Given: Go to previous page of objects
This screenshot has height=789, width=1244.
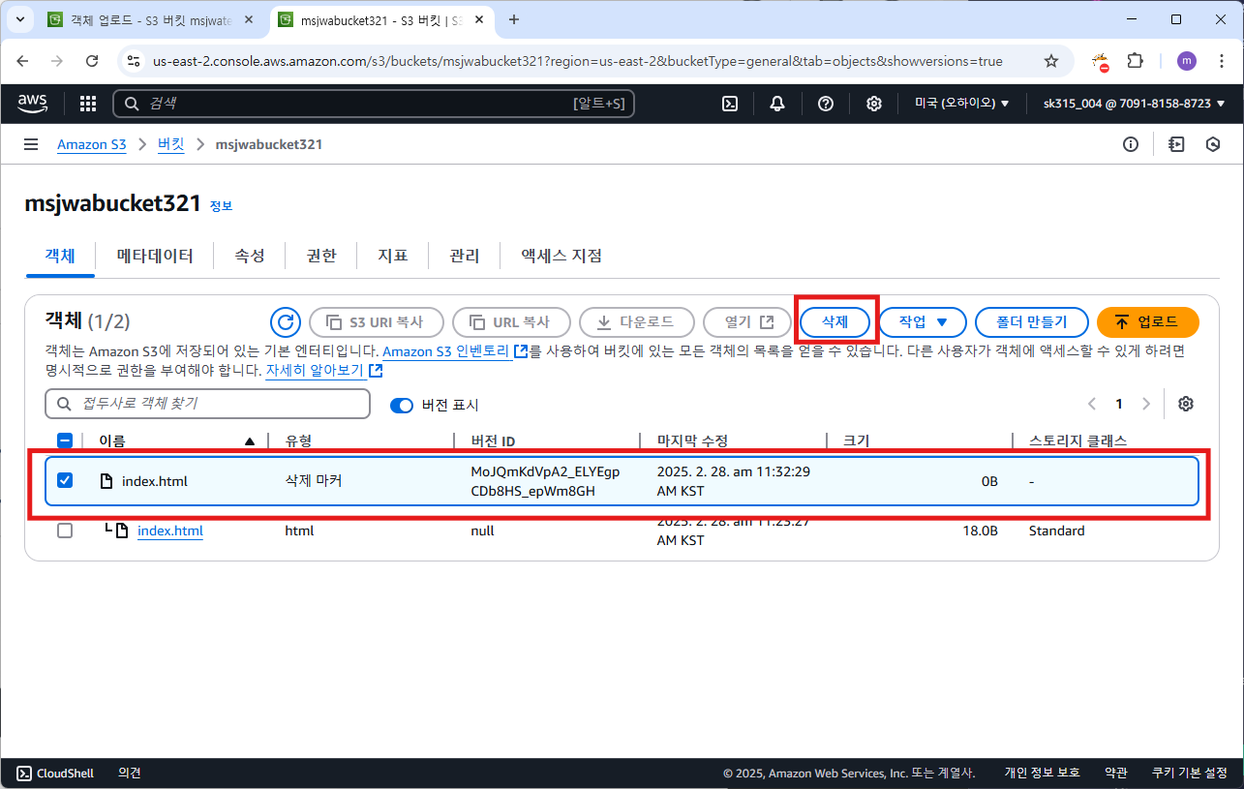Looking at the screenshot, I should pyautogui.click(x=1092, y=404).
